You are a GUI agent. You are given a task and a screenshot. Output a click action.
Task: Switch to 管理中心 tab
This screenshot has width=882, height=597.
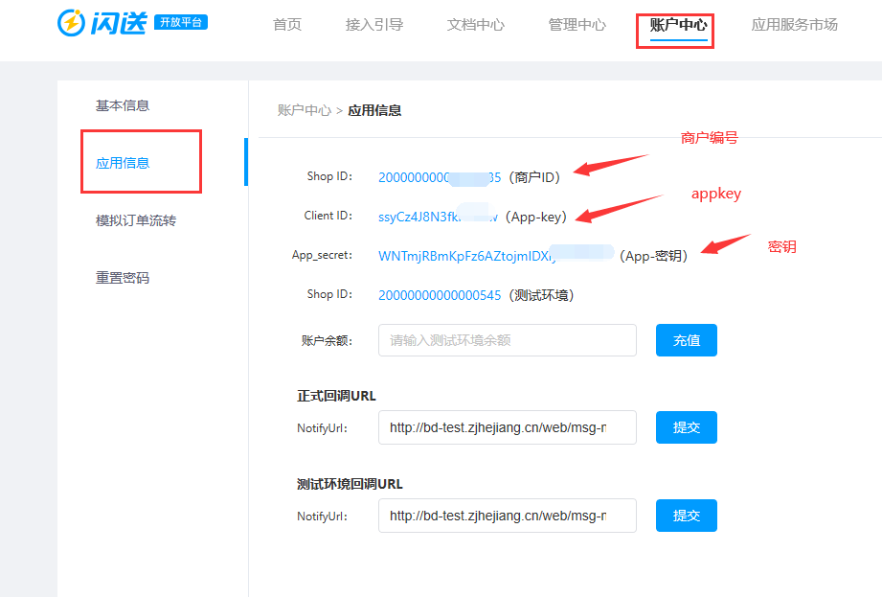click(x=577, y=25)
